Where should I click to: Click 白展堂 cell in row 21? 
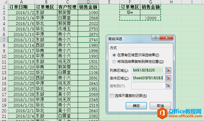pyautogui.click(x=67, y=116)
